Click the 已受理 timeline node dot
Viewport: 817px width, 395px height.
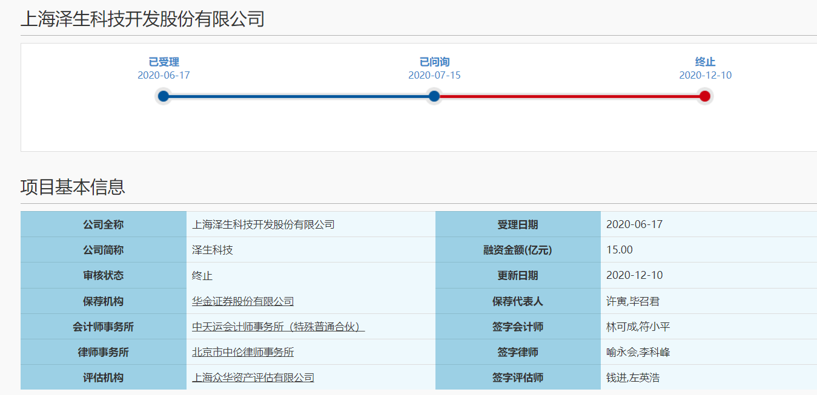164,96
